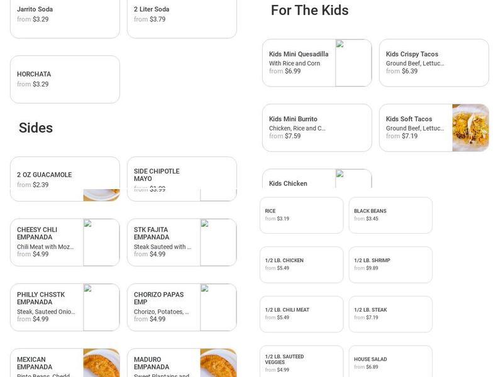The height and width of the screenshot is (377, 503).
Task: Select the RICE side for $3.19
Action: click(301, 215)
